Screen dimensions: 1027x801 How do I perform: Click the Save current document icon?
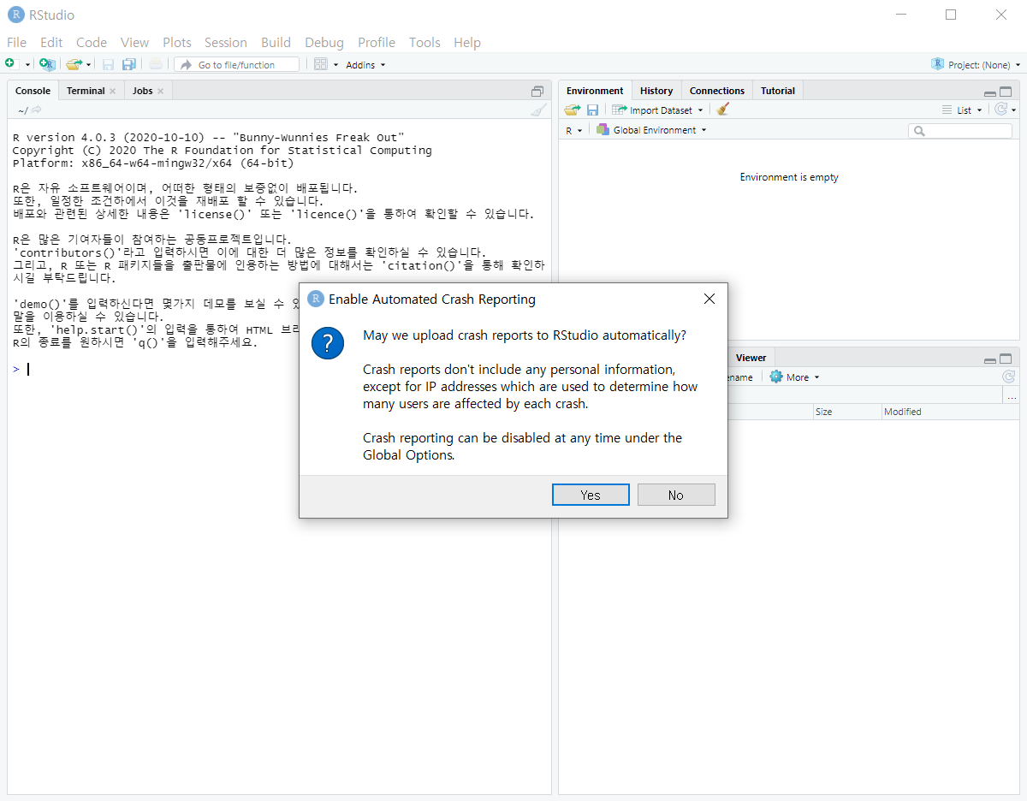click(108, 64)
